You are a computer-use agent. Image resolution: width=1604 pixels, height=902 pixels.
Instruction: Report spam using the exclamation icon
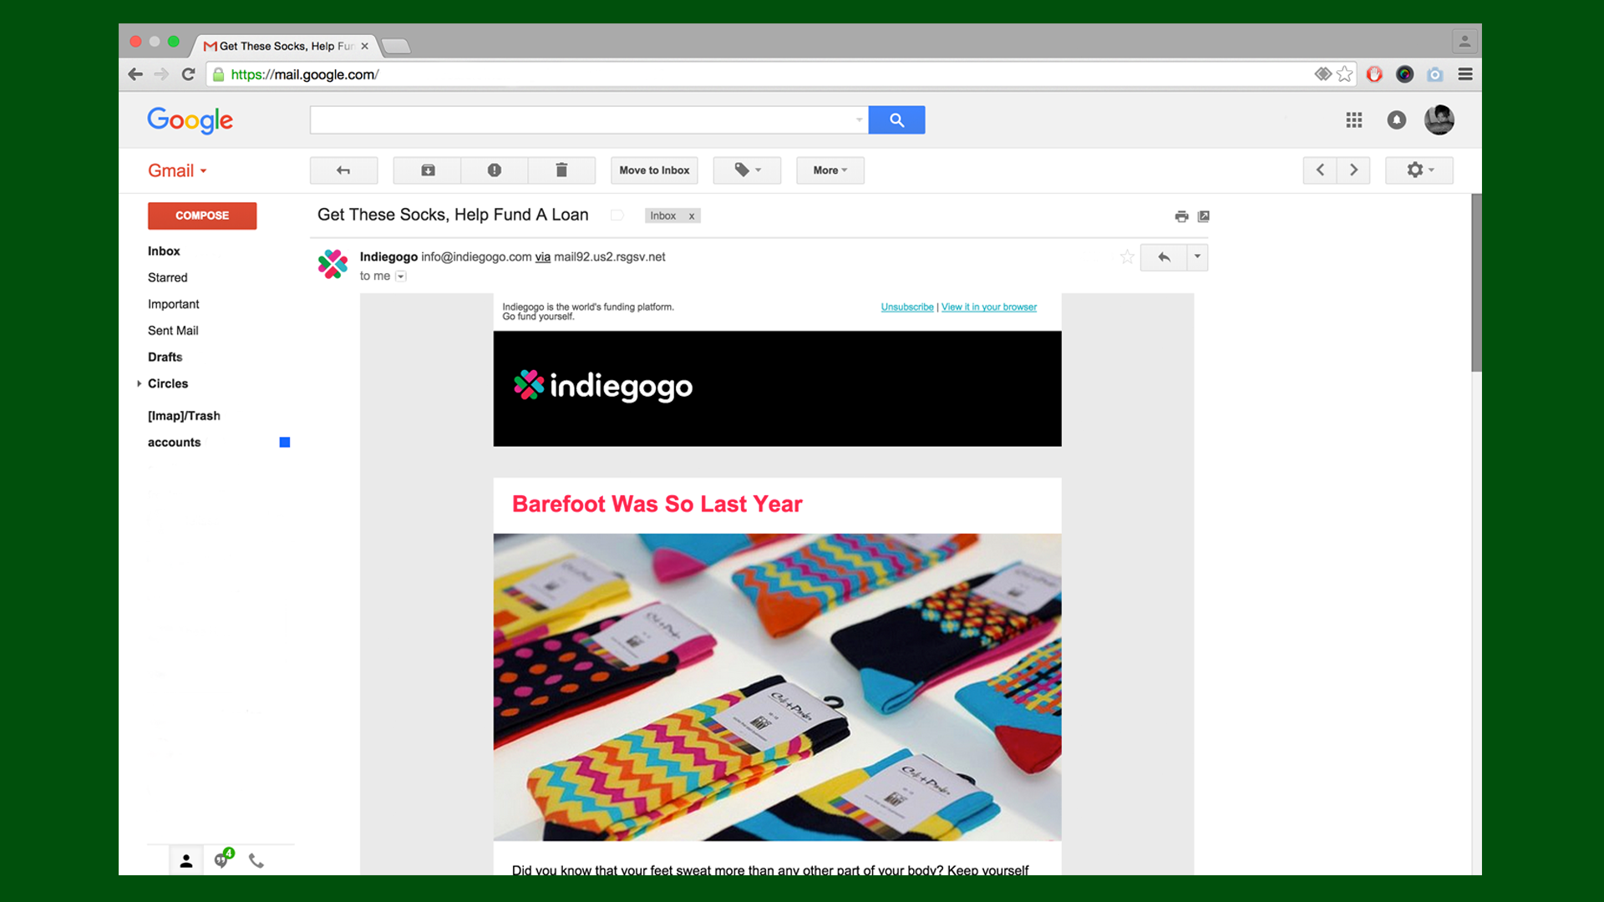tap(495, 170)
